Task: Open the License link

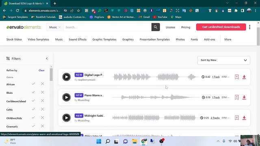Action: point(170,27)
